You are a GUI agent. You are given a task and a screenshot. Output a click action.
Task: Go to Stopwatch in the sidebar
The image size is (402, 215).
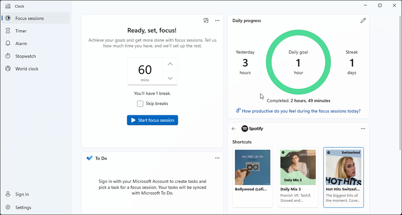tap(25, 56)
